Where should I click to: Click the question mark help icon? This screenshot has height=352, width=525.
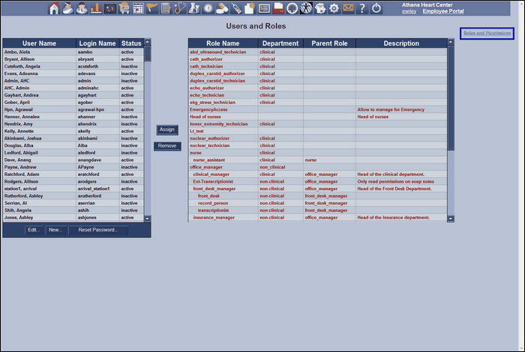(362, 8)
